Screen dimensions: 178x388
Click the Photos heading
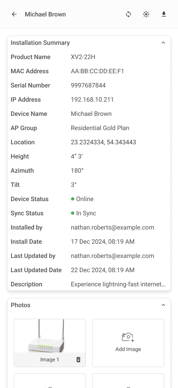[20, 305]
